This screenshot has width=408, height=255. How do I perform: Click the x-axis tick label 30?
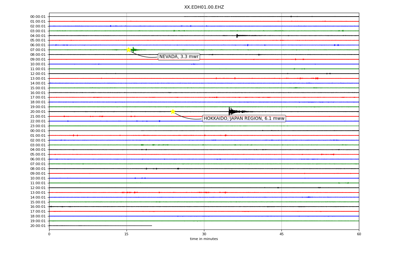point(204,234)
